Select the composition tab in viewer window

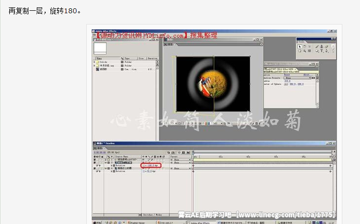pyautogui.click(x=169, y=45)
